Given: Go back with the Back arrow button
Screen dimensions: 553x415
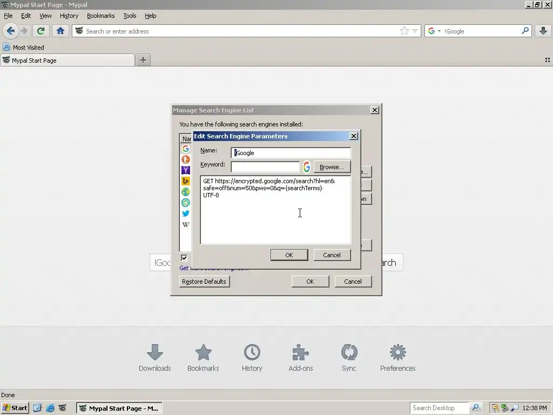Looking at the screenshot, I should point(11,31).
